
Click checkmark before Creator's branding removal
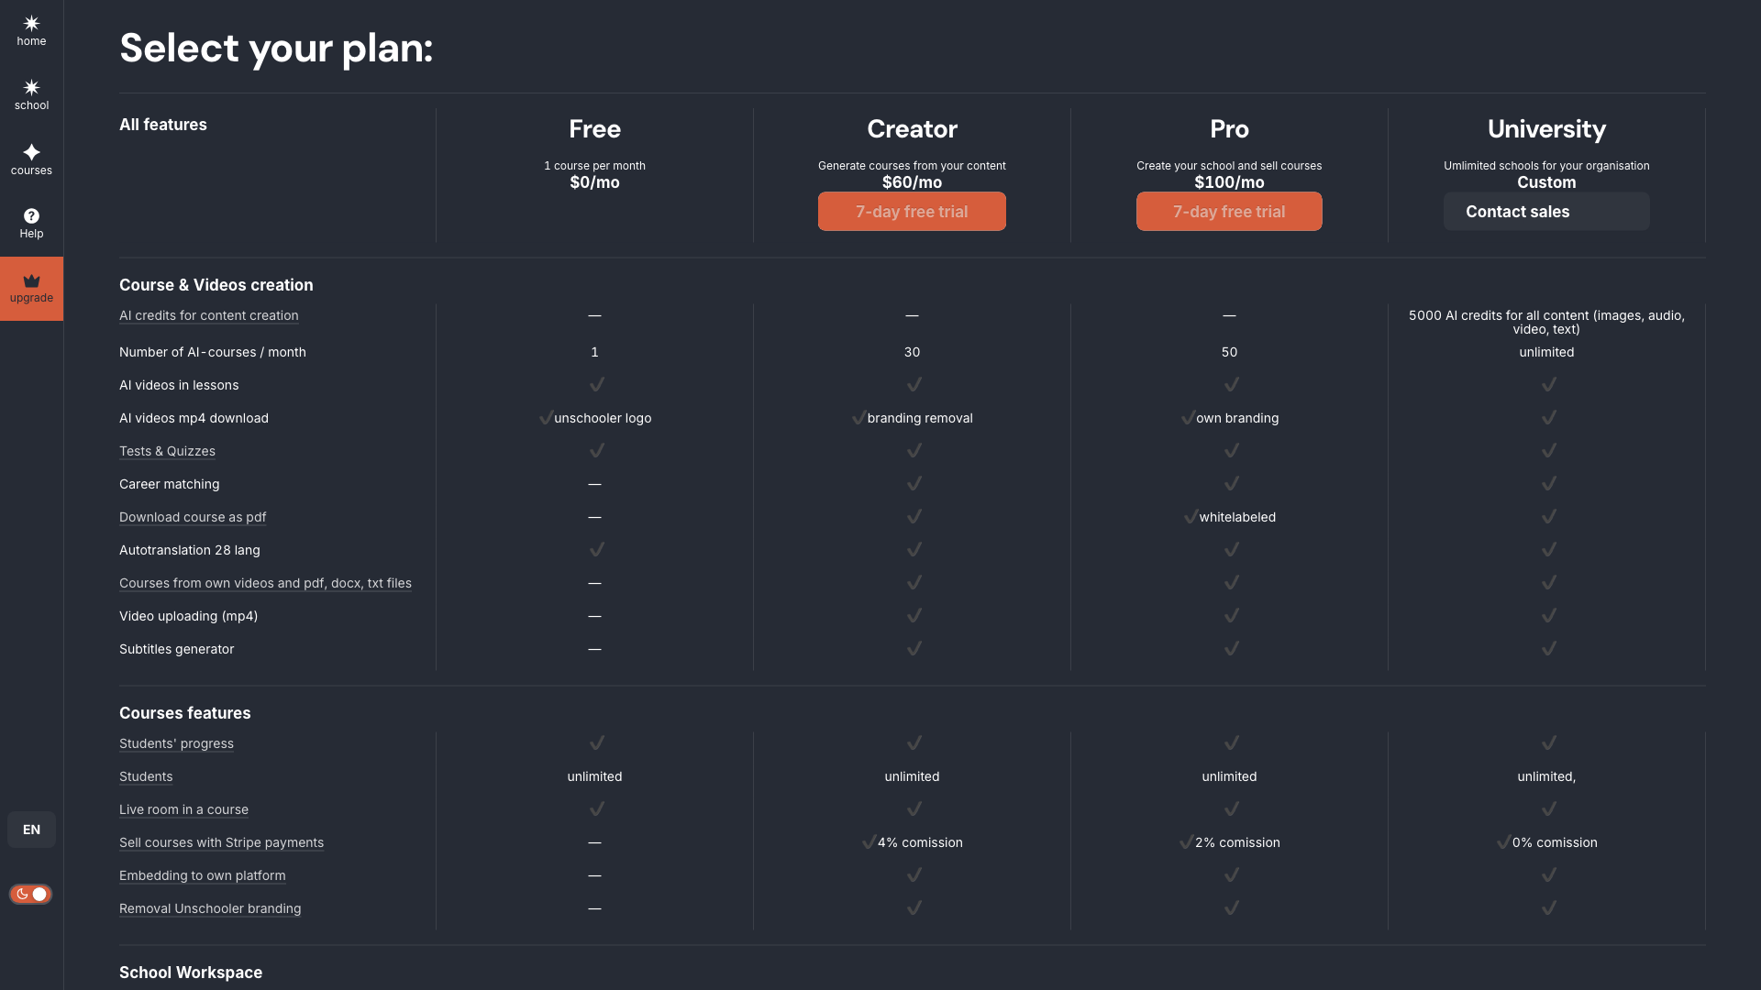(x=858, y=418)
